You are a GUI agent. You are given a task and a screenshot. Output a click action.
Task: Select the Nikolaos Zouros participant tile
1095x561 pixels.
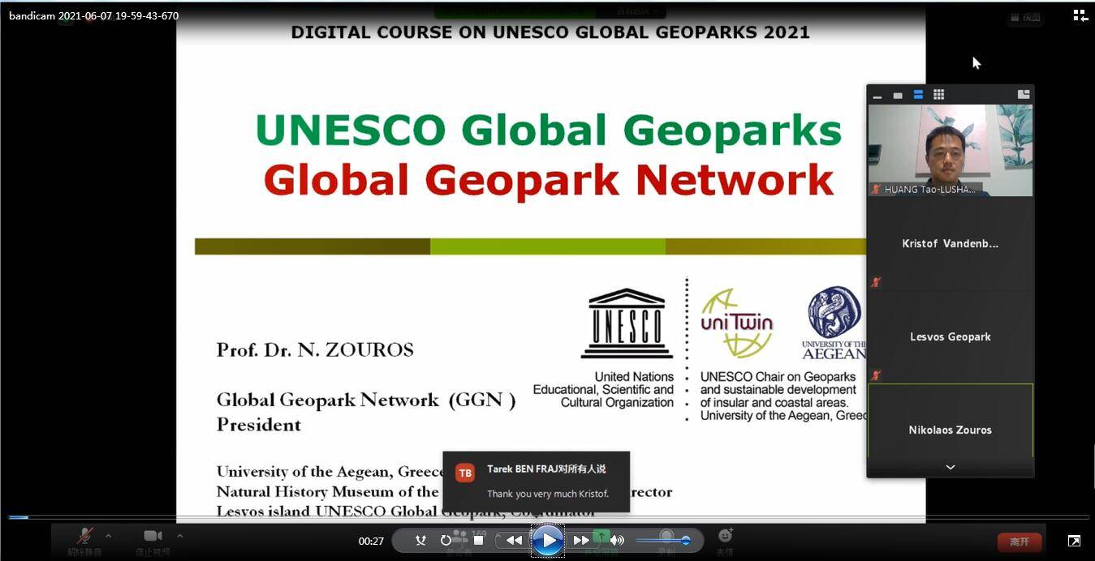click(951, 422)
